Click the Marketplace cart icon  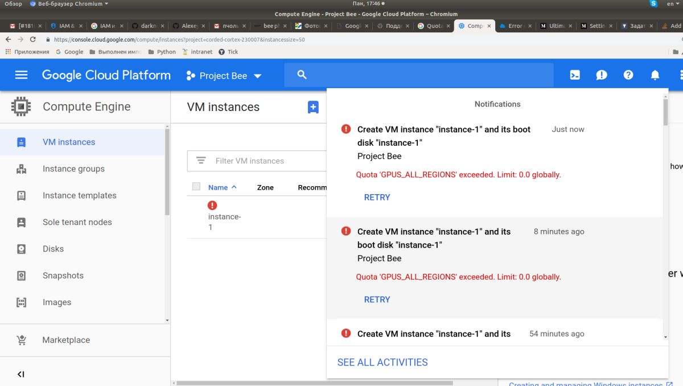point(22,340)
